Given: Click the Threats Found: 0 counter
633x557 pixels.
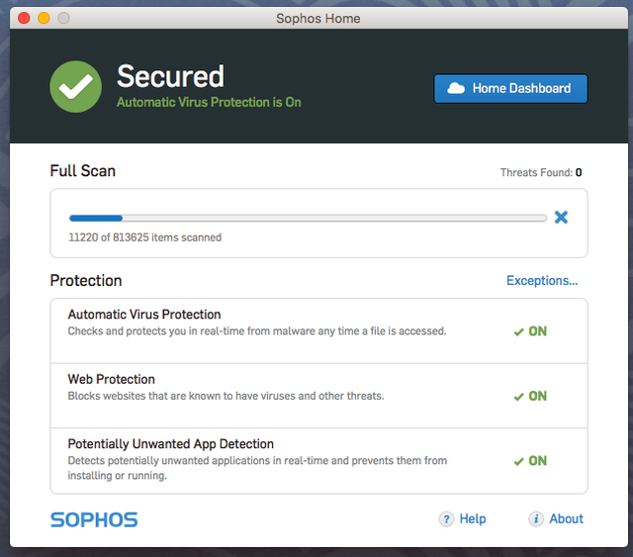Looking at the screenshot, I should (x=541, y=172).
